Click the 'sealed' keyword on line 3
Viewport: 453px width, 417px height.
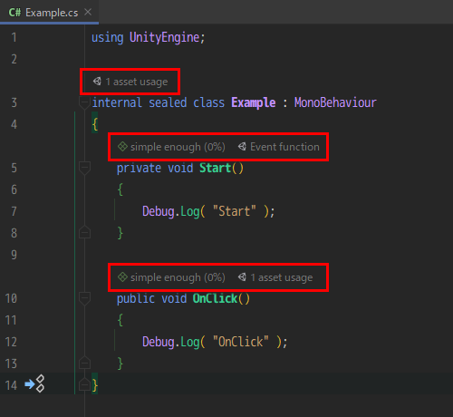(168, 102)
